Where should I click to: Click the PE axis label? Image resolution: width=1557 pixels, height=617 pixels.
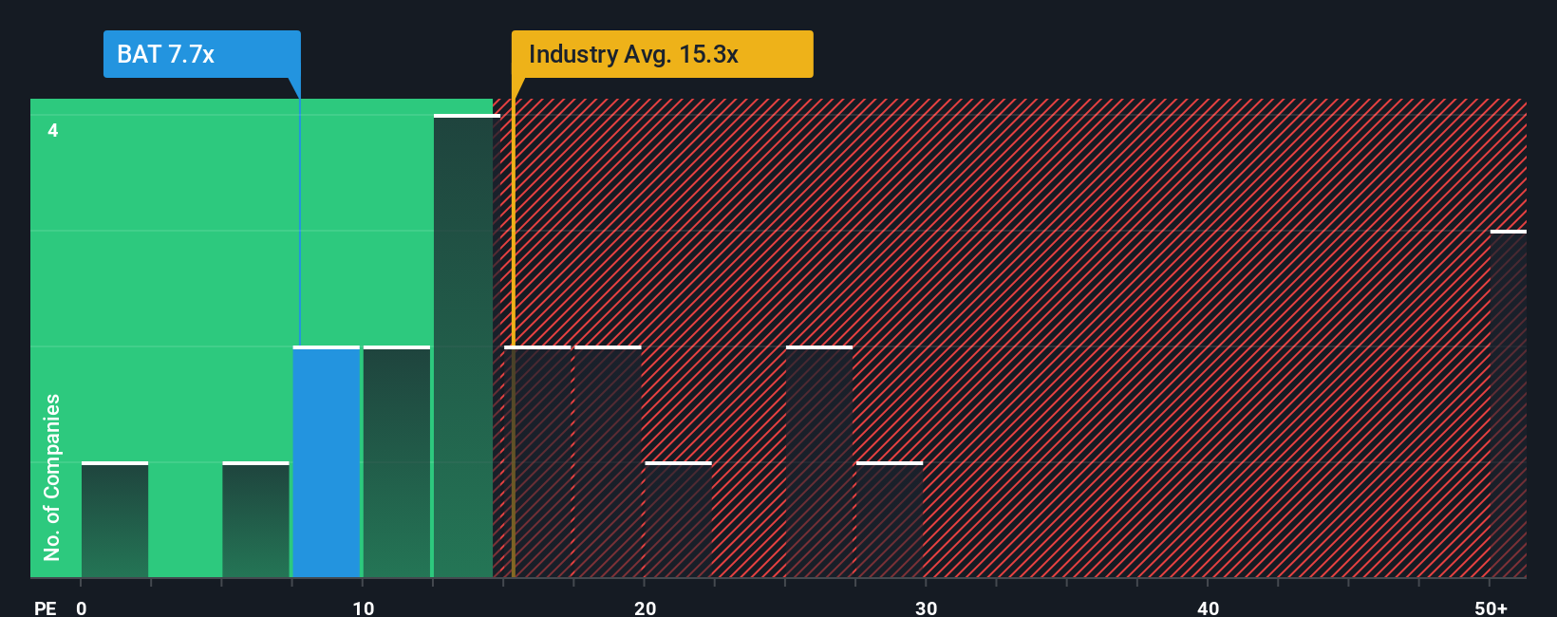tap(46, 608)
